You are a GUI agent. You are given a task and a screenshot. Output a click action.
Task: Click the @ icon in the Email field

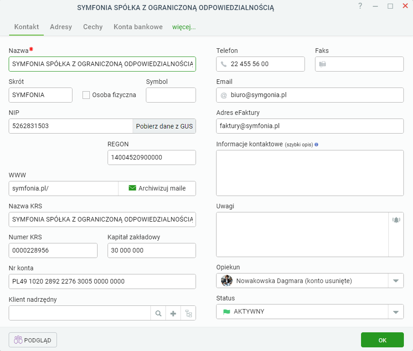pyautogui.click(x=224, y=95)
